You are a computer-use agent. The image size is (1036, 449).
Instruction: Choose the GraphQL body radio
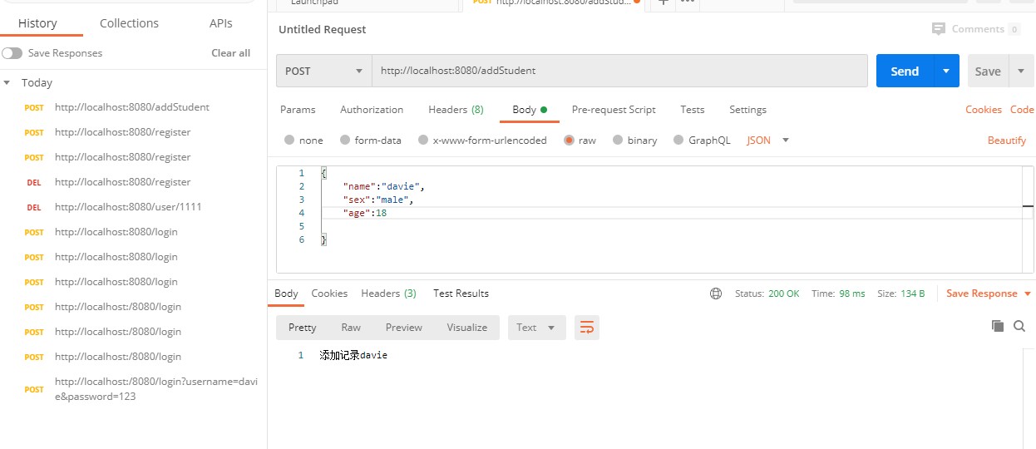(x=678, y=141)
